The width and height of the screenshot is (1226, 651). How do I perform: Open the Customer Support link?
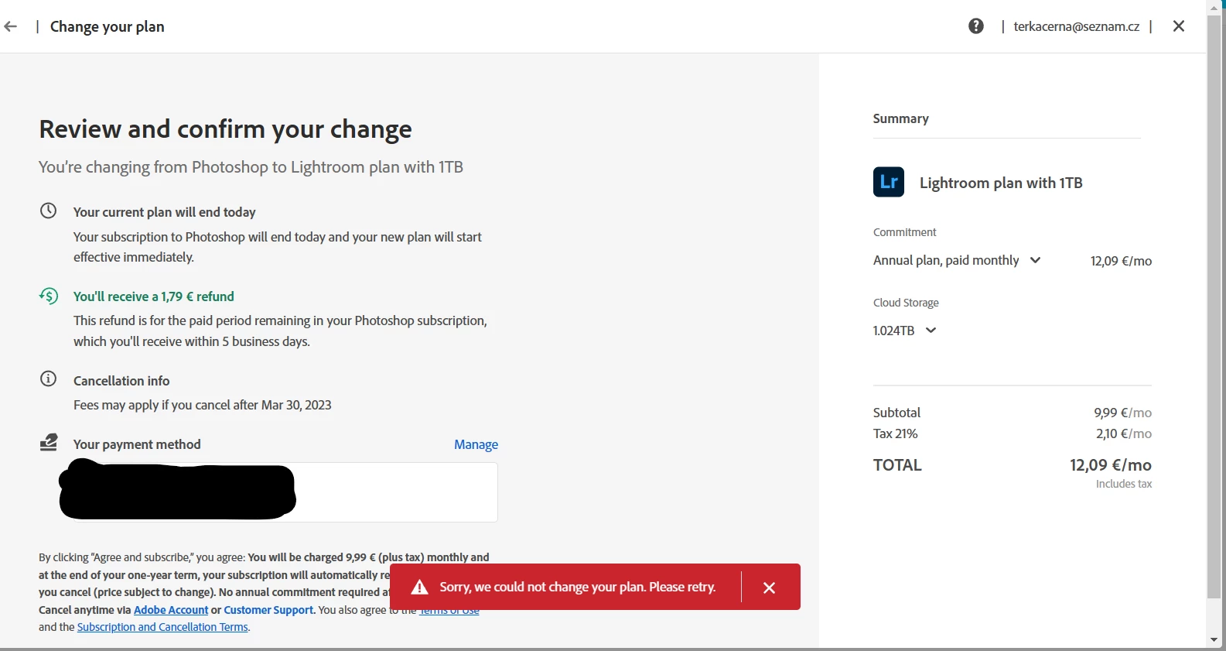point(268,610)
